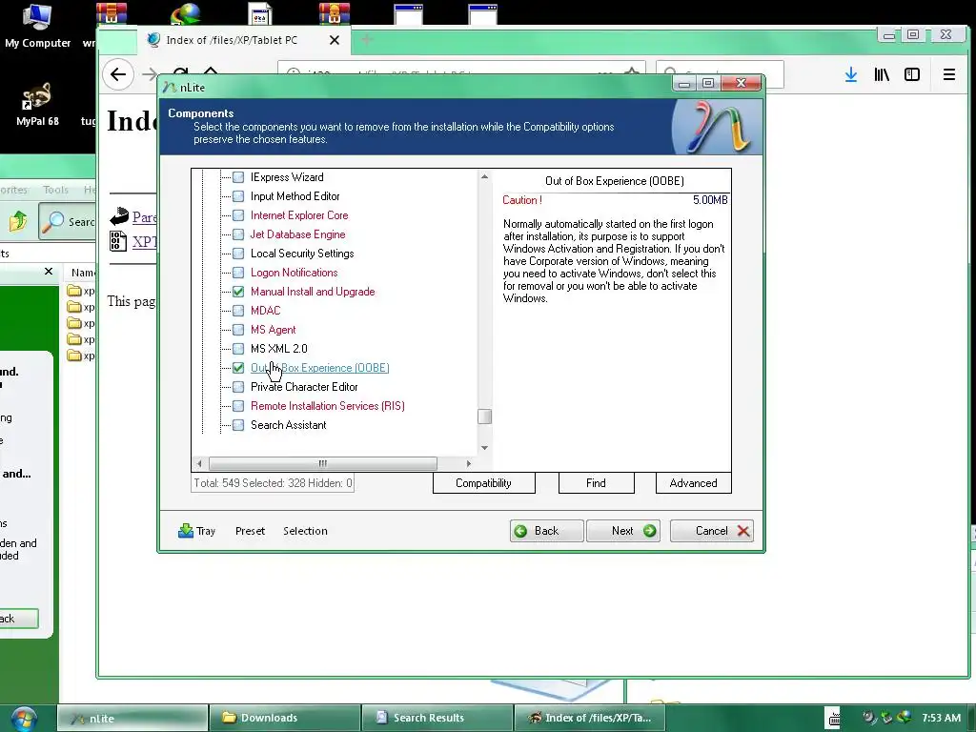The image size is (976, 732).
Task: Click the Windows Start orb
Action: point(24,718)
